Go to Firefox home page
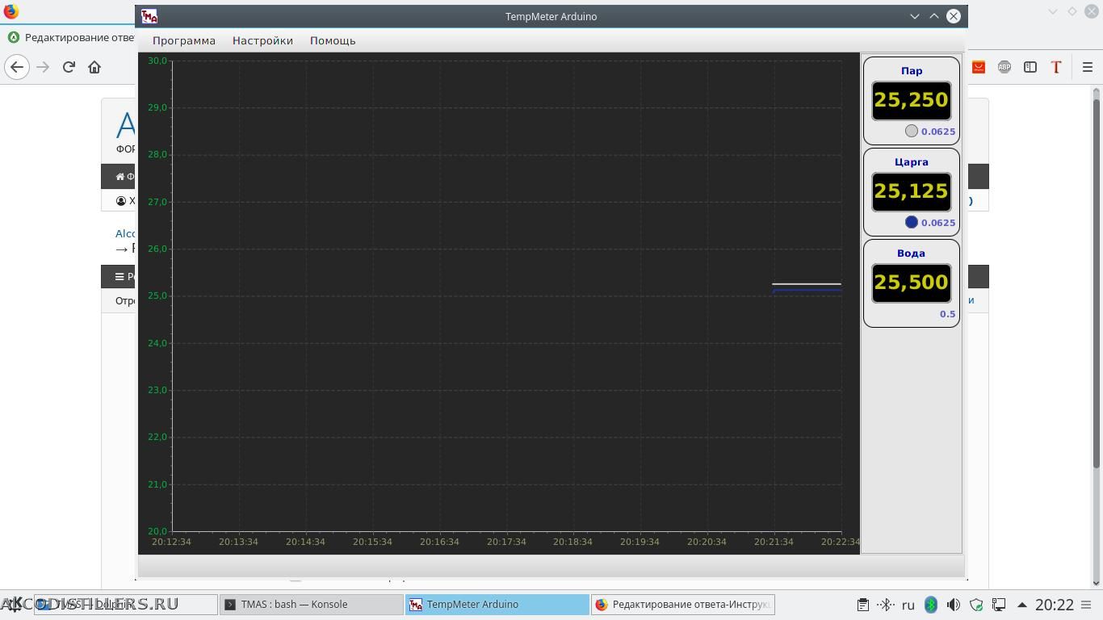The image size is (1103, 620). point(94,67)
